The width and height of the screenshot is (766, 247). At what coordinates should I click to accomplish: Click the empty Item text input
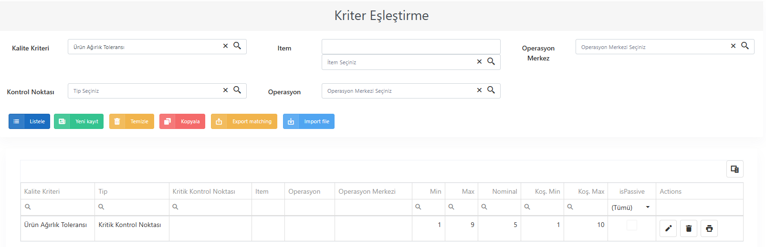pyautogui.click(x=411, y=47)
